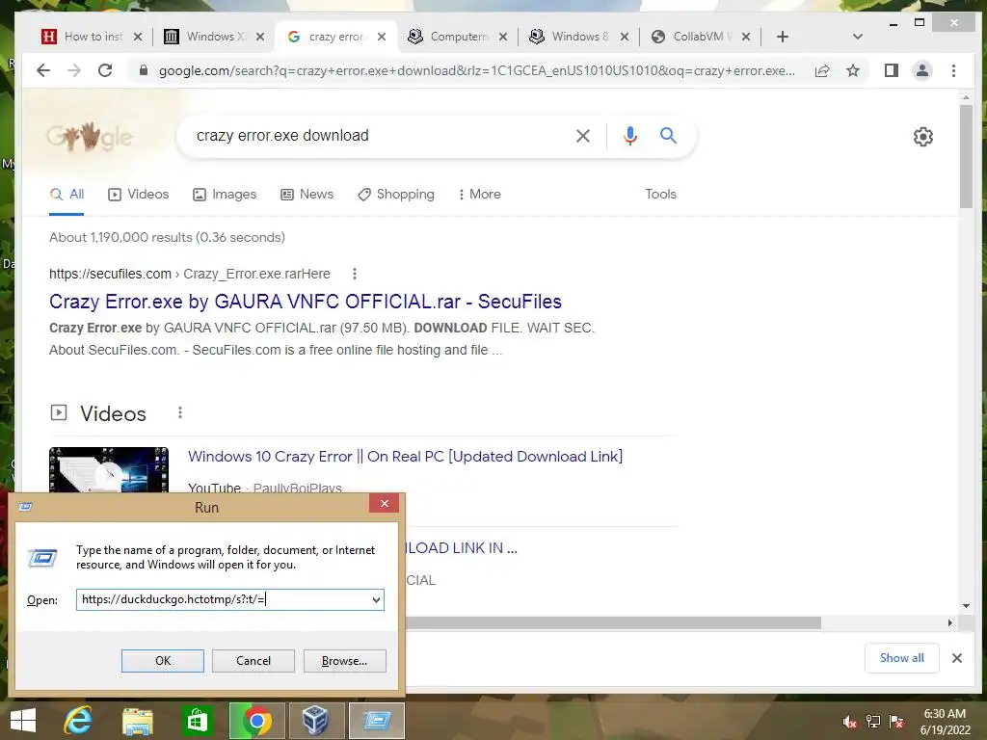987x740 pixels.
Task: Select the News search filter
Action: pos(307,195)
